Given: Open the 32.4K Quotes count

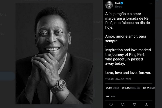Looking at the screenshot, I should pyautogui.click(x=149, y=88).
